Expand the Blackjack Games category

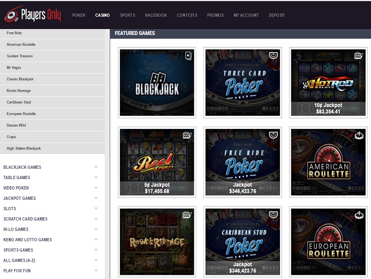tap(96, 167)
